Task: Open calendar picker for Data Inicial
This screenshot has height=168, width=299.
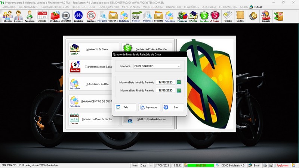Action: (x=179, y=83)
